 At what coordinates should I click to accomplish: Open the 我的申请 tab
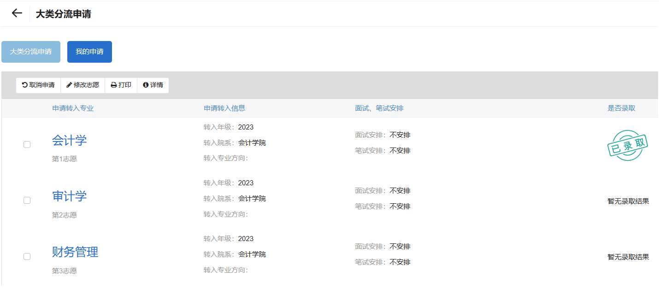(x=89, y=52)
